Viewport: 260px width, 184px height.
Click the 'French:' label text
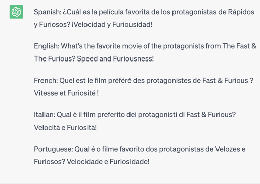46,81
